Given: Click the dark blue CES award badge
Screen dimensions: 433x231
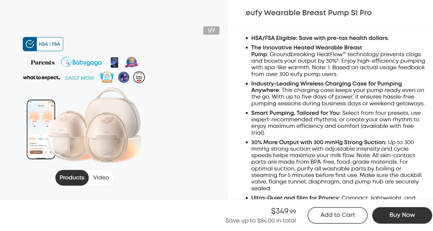Looking at the screenshot, I should 114,63.
